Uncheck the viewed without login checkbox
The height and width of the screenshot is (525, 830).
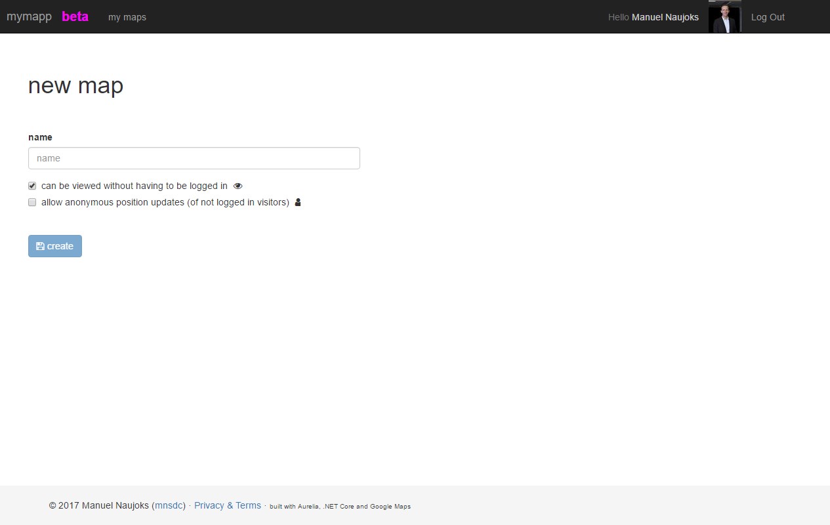point(32,186)
